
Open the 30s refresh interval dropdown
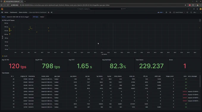tap(195, 12)
